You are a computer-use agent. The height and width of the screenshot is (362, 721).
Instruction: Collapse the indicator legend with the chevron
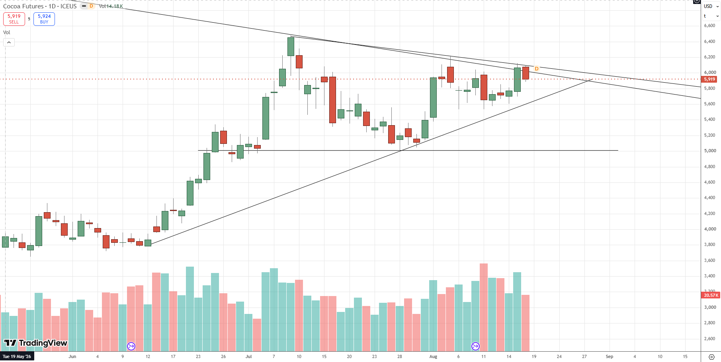[x=9, y=42]
